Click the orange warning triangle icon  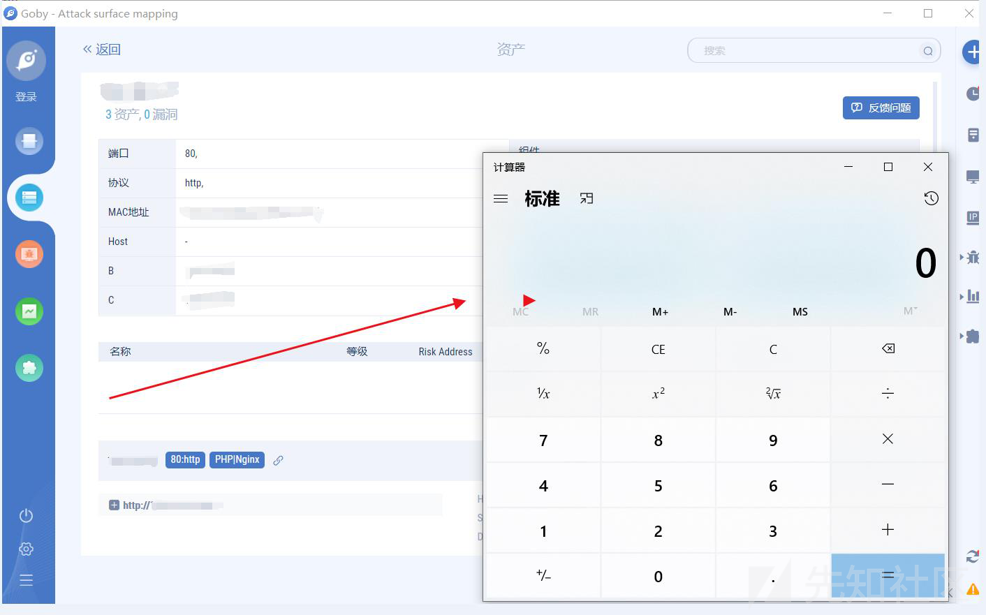[973, 590]
